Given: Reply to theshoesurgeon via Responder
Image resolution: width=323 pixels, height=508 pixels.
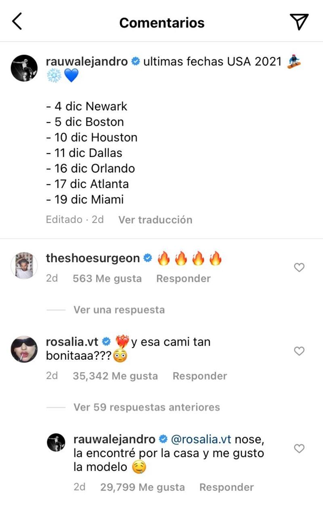Looking at the screenshot, I should [183, 278].
